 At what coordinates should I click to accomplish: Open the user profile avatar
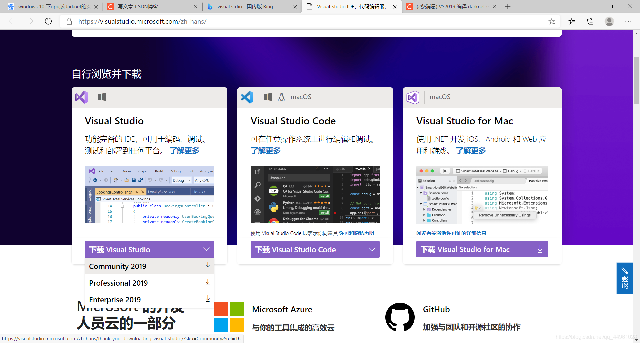tap(609, 21)
